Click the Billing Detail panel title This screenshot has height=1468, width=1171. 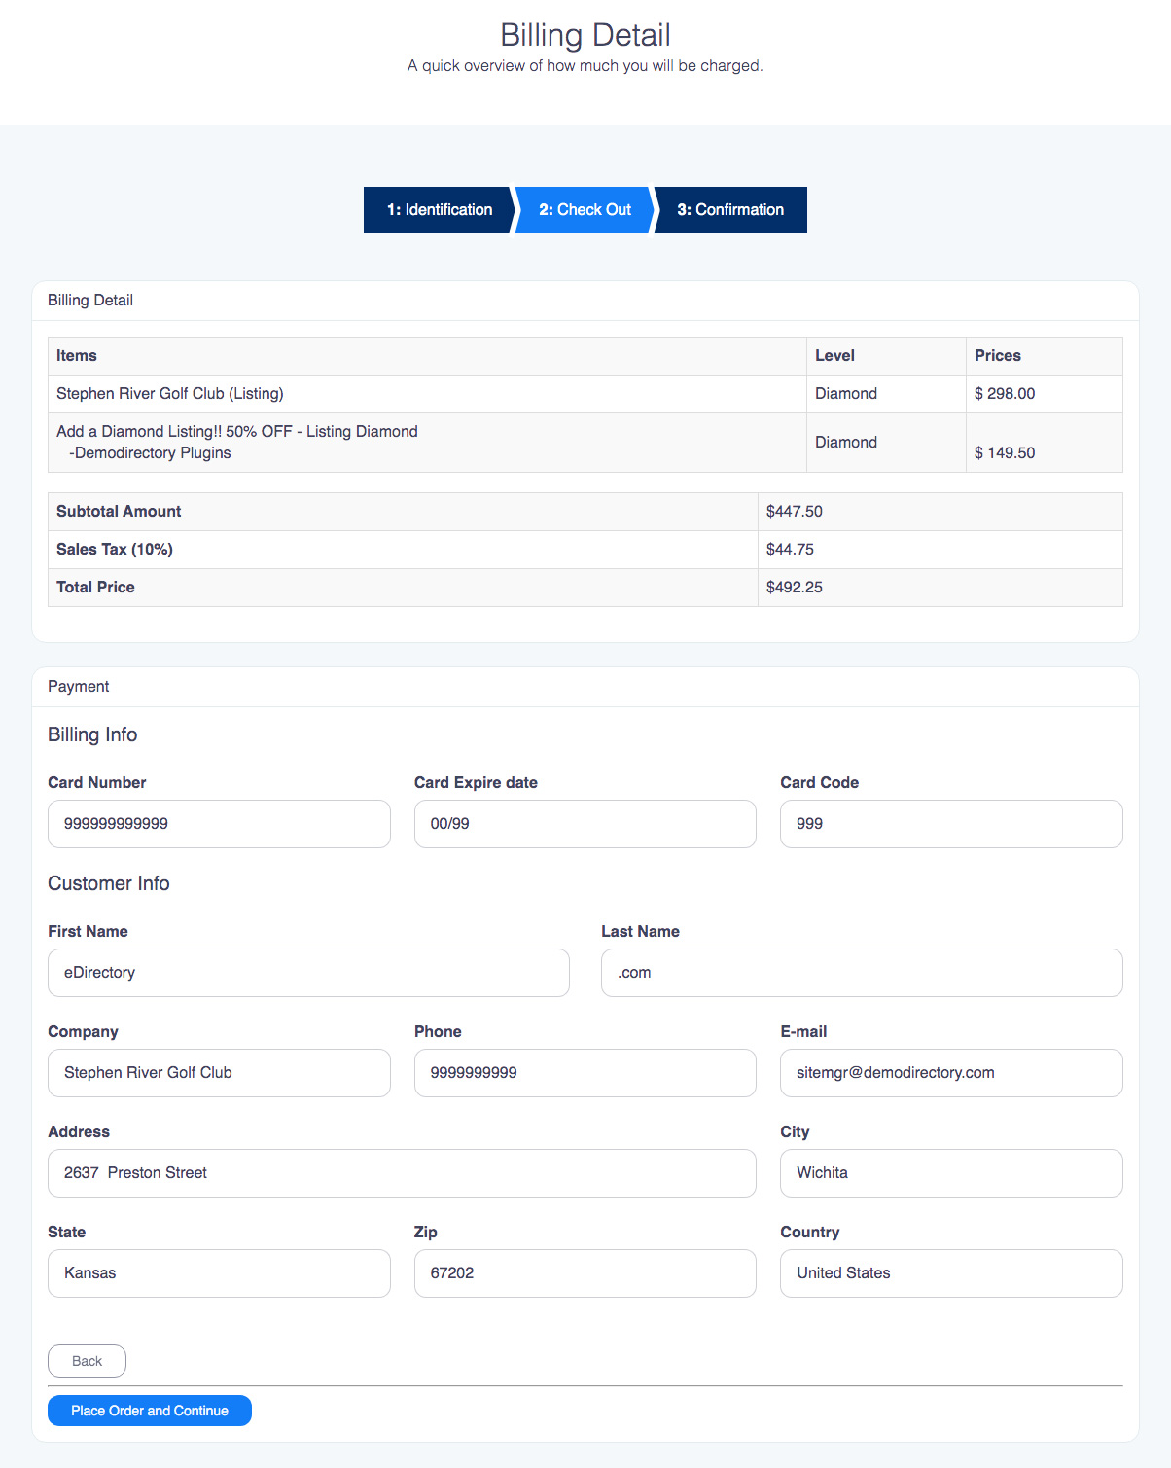pos(90,301)
